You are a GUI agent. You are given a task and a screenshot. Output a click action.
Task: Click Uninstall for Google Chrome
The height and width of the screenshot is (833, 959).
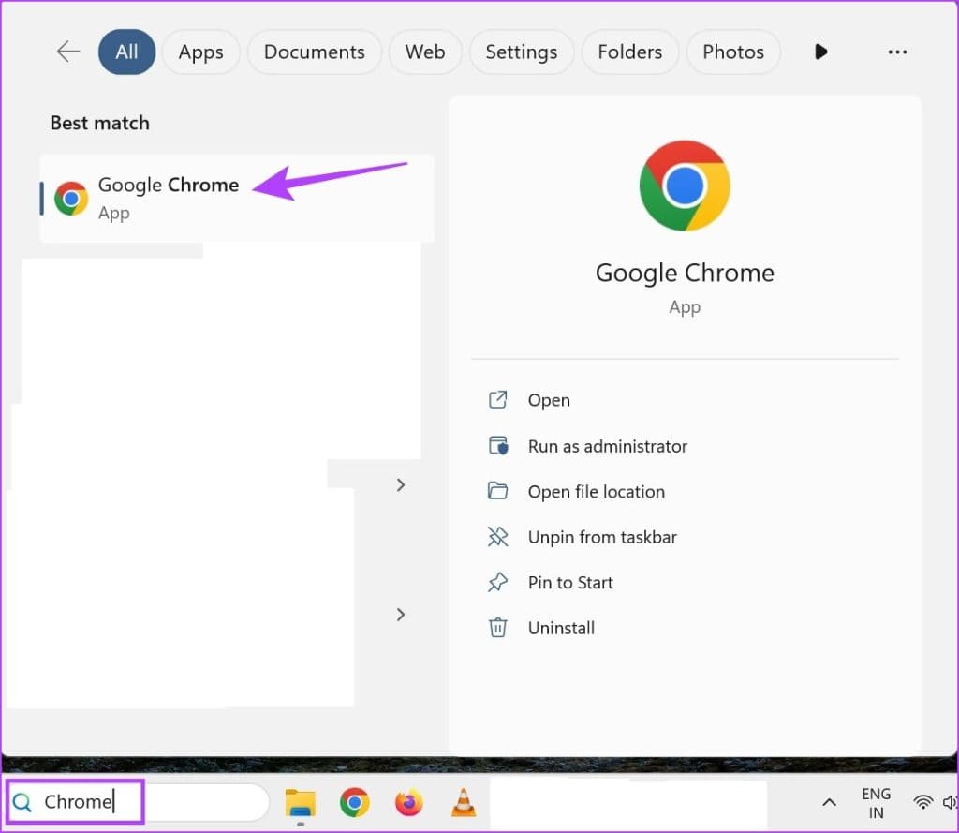(561, 628)
